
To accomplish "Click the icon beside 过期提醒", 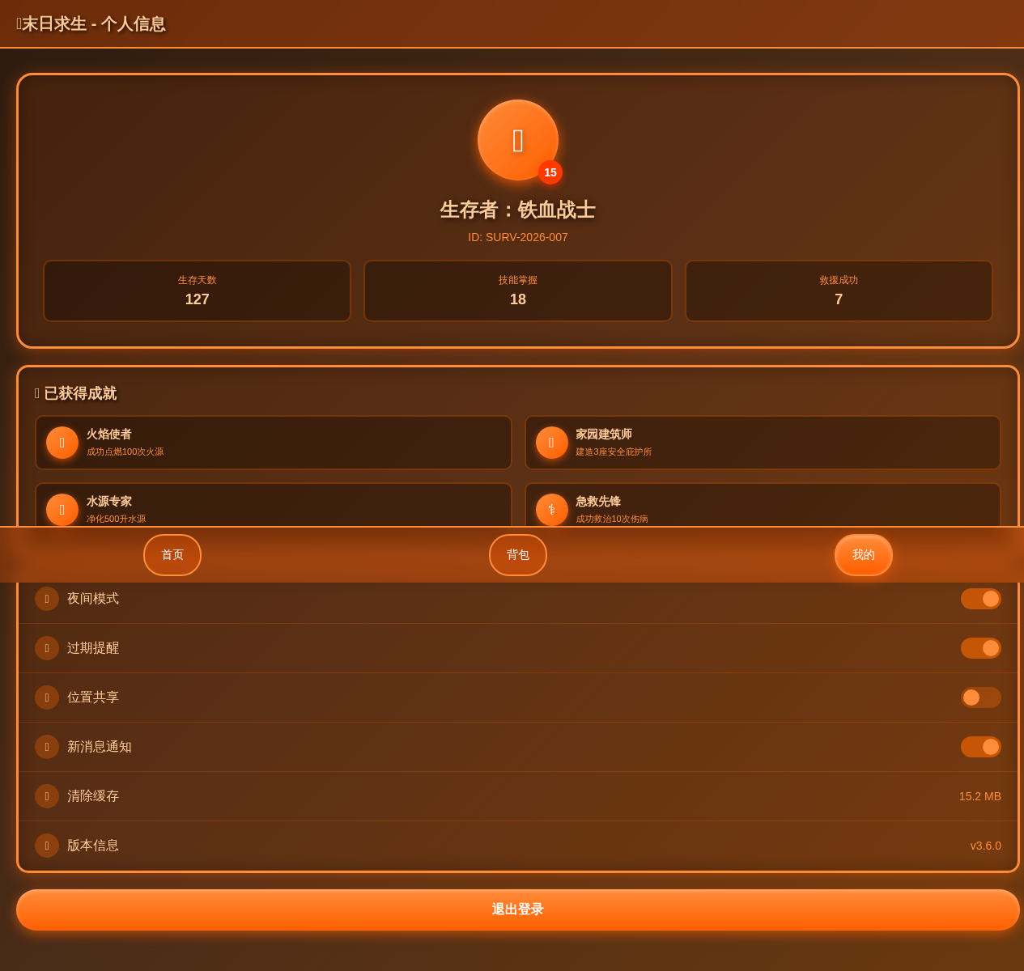I will pyautogui.click(x=47, y=648).
